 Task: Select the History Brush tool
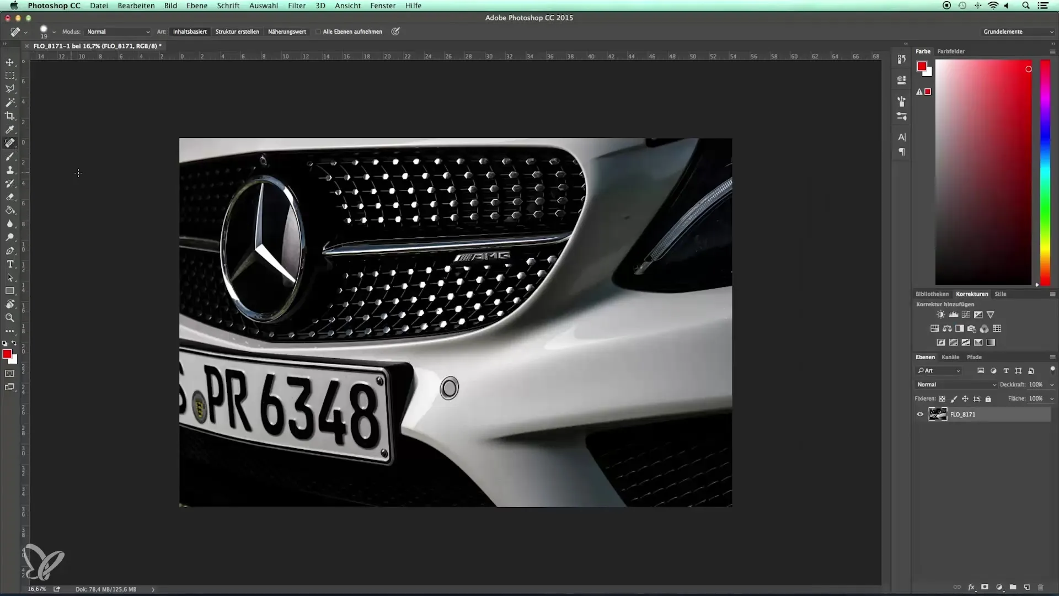click(x=10, y=183)
